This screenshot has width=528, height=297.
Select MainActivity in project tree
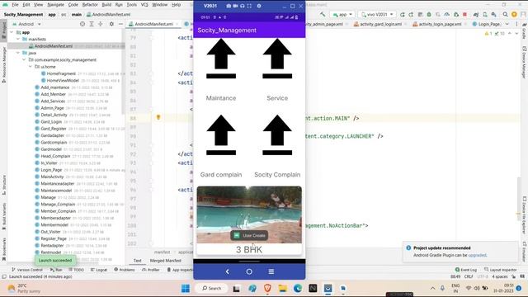(x=52, y=177)
